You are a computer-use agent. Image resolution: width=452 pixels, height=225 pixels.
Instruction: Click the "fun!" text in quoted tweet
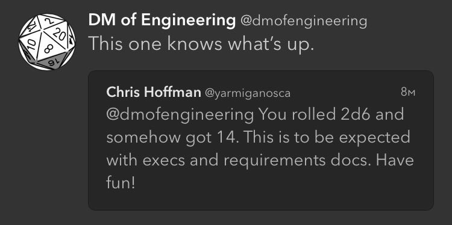[x=121, y=183]
